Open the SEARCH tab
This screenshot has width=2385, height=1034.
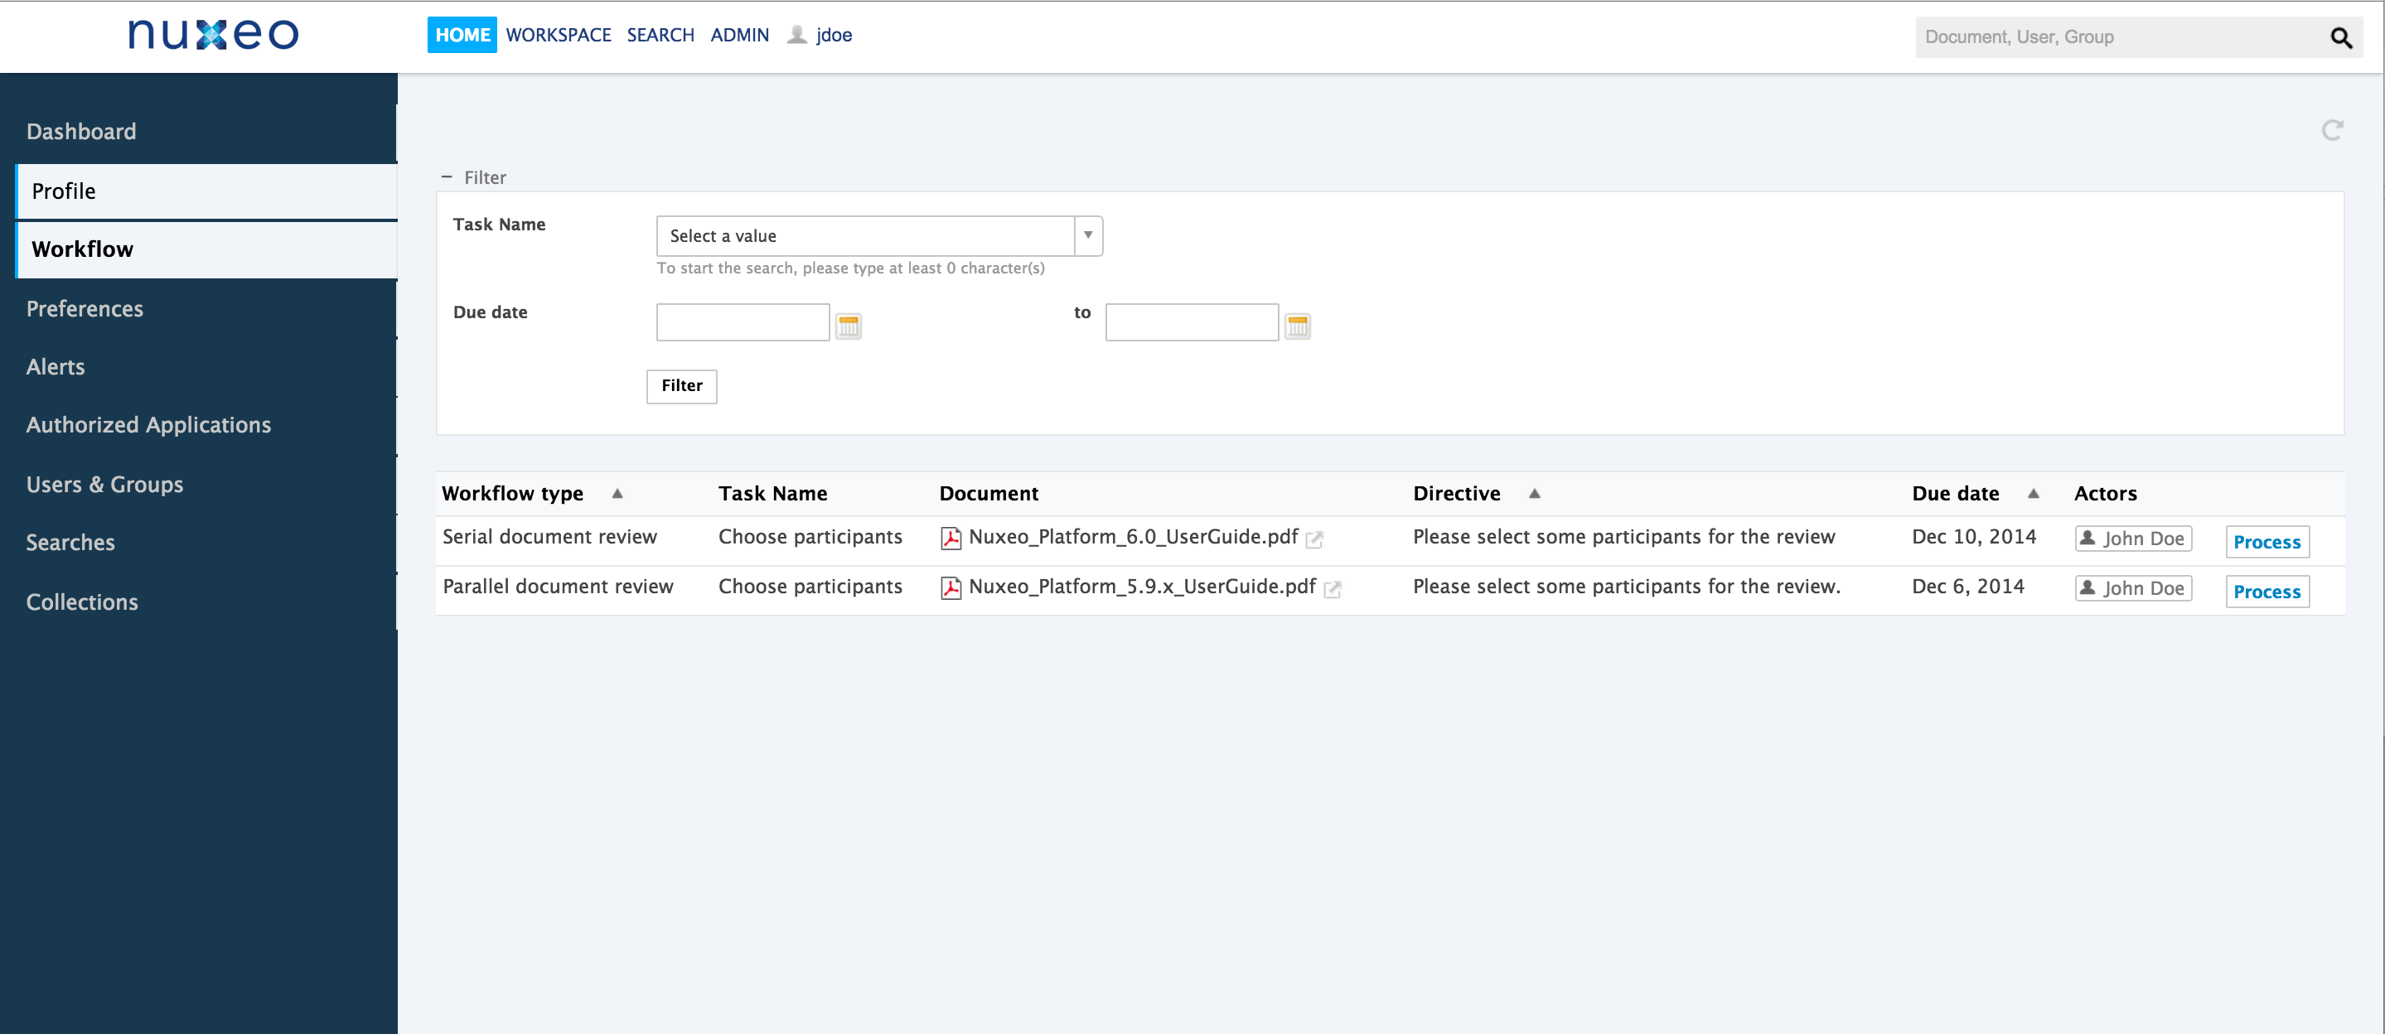coord(660,35)
